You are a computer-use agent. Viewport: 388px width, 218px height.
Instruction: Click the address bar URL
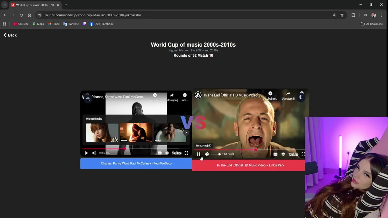pos(92,15)
